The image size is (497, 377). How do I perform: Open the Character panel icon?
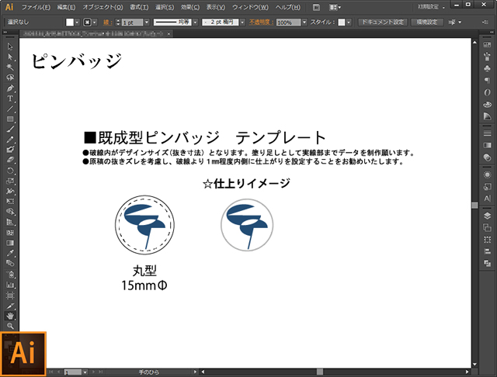487,199
